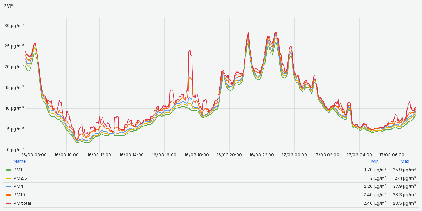The width and height of the screenshot is (422, 211).
Task: Open the PM* panel title menu
Action: 8,6
